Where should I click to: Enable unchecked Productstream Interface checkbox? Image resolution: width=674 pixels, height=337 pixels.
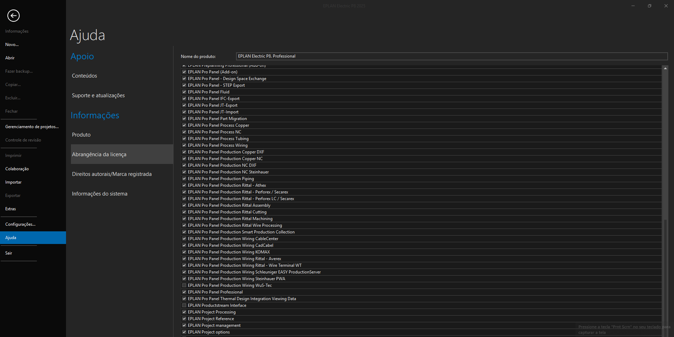tap(184, 305)
